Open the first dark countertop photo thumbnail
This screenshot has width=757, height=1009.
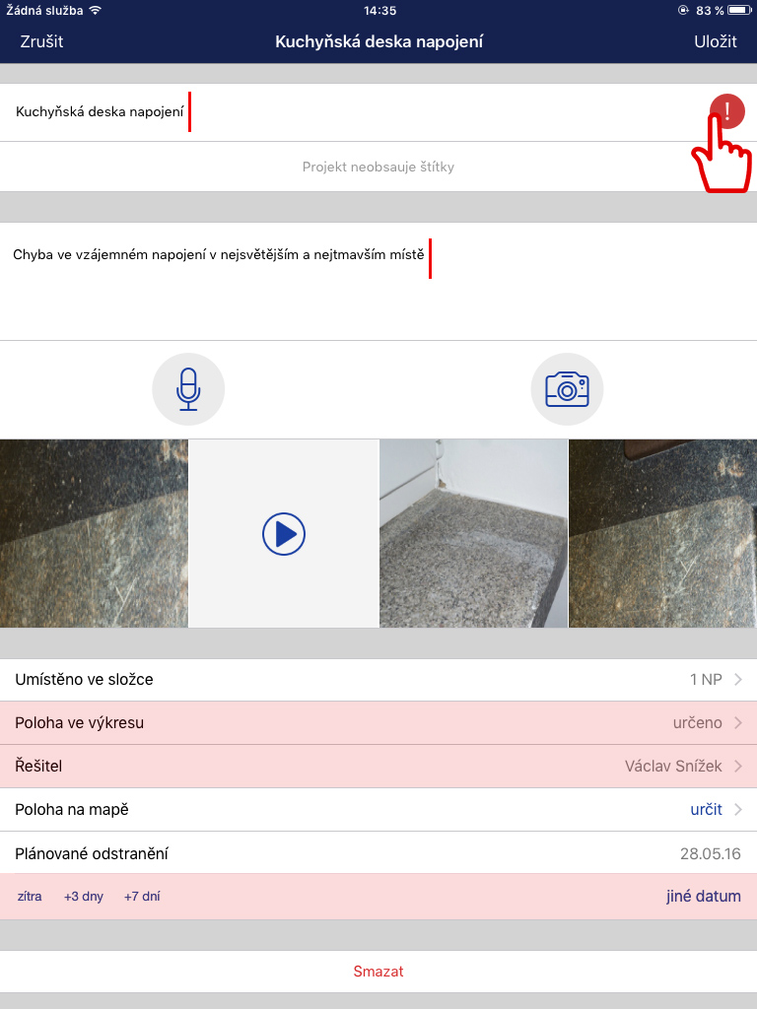(x=94, y=533)
